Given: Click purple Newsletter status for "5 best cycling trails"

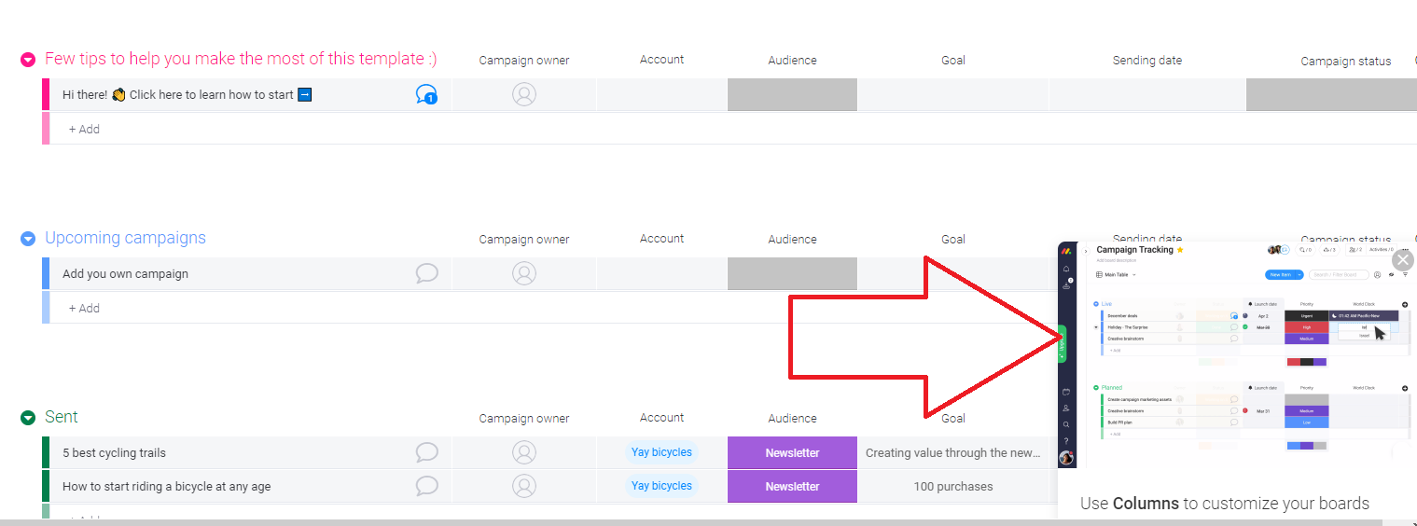Looking at the screenshot, I should [792, 452].
